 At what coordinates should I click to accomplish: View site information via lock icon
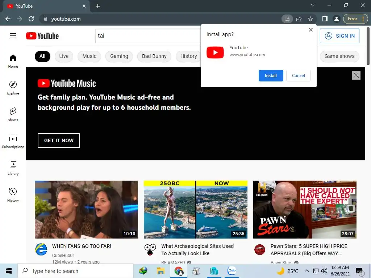tap(46, 19)
